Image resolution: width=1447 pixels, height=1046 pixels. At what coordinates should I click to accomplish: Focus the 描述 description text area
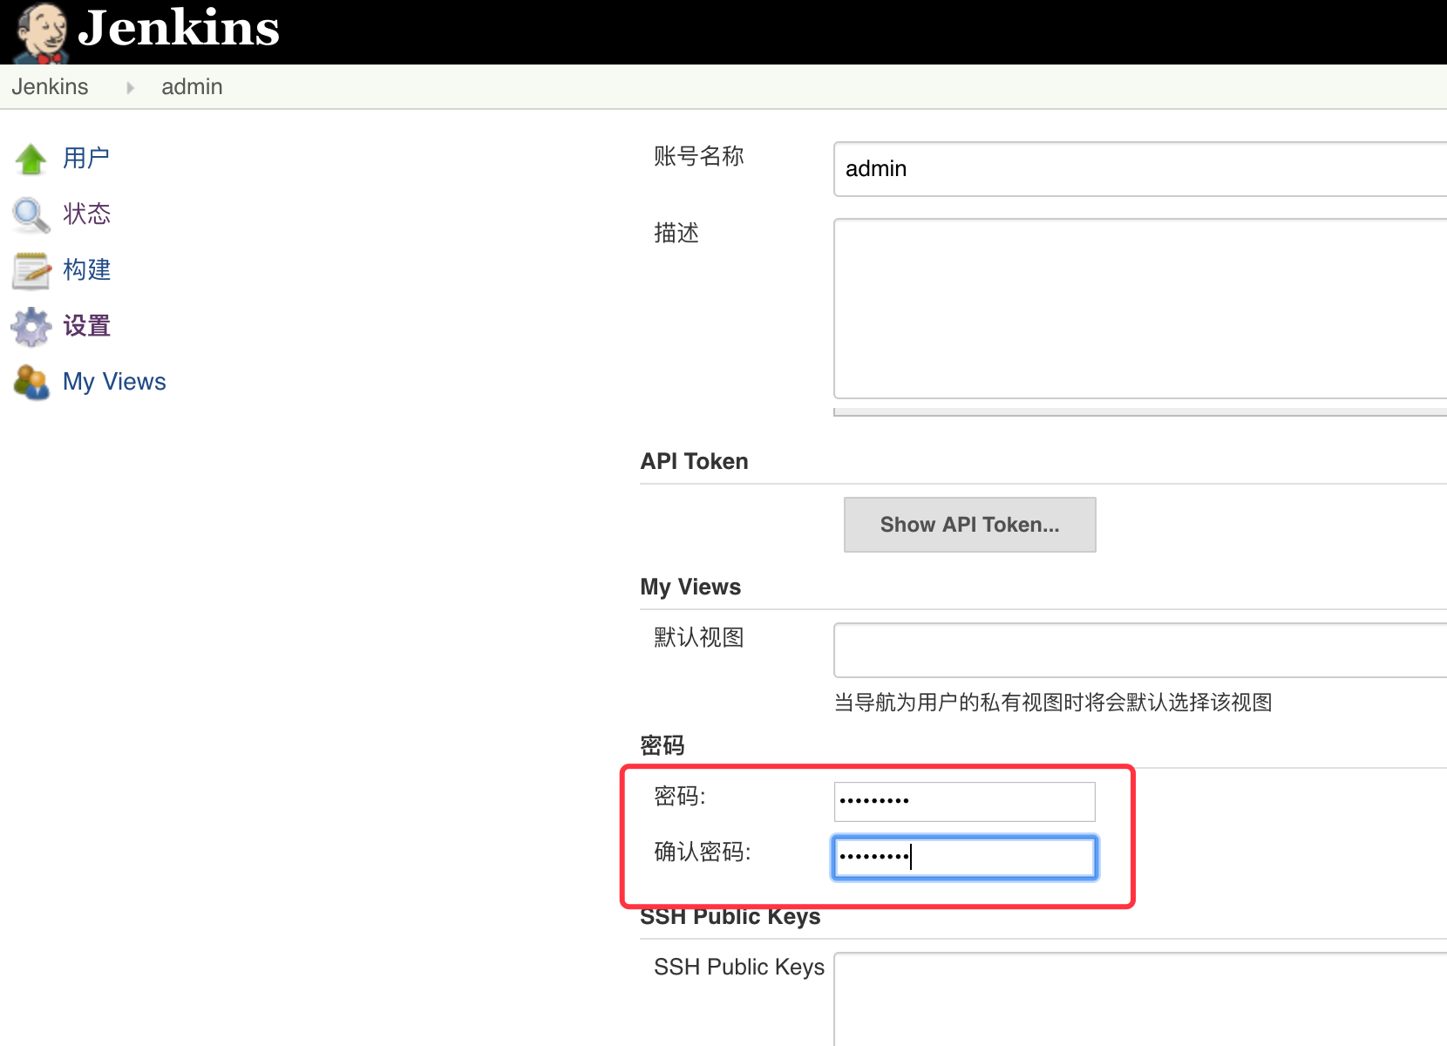click(x=1140, y=309)
